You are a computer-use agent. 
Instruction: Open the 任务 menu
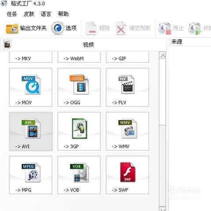pos(12,14)
